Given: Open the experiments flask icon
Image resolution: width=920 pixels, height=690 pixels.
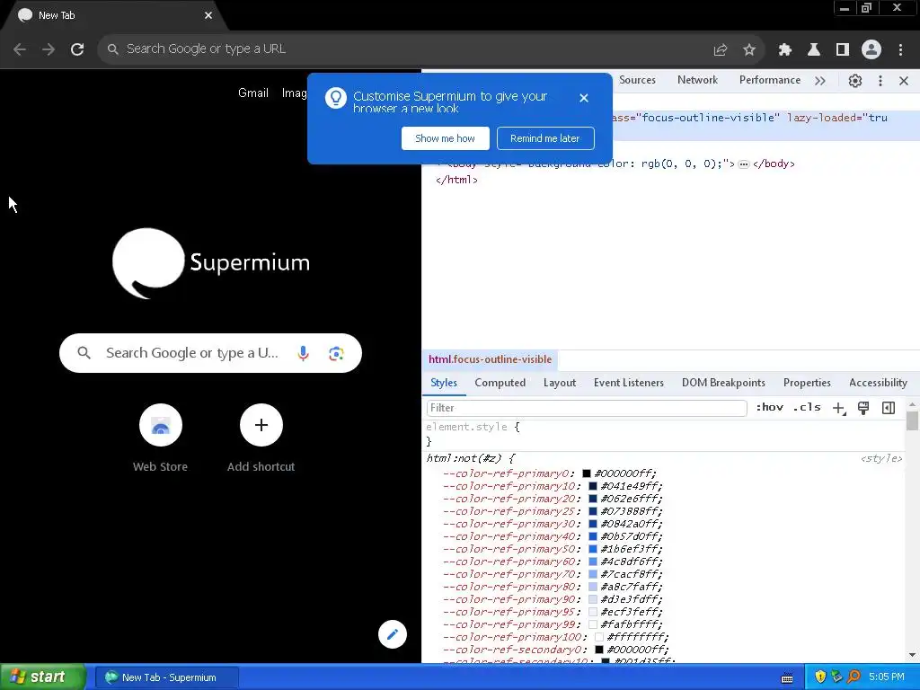Looking at the screenshot, I should coord(814,50).
